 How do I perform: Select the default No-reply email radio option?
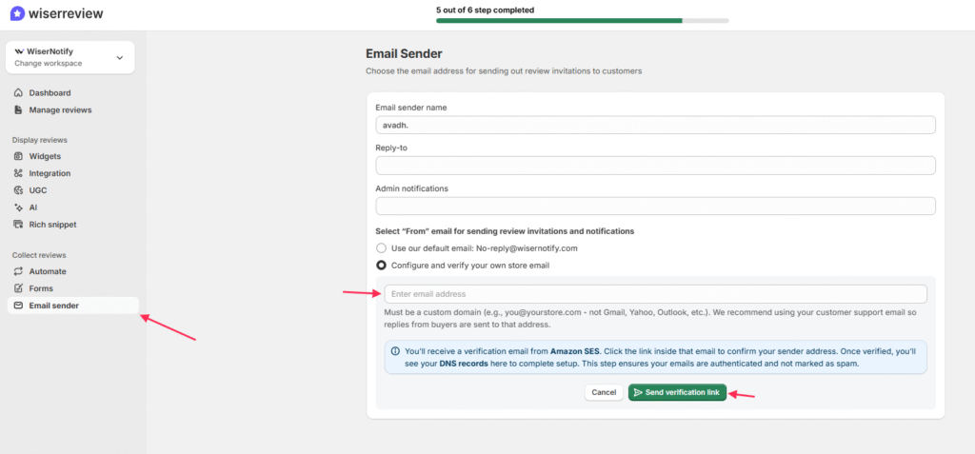382,248
